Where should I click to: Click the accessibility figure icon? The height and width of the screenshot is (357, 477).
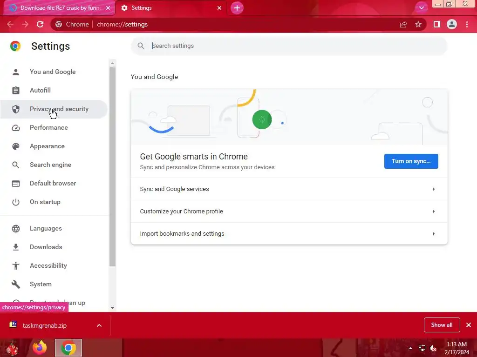pos(16,265)
